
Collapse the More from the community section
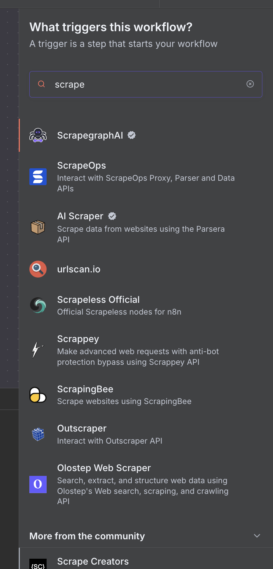[x=257, y=536]
